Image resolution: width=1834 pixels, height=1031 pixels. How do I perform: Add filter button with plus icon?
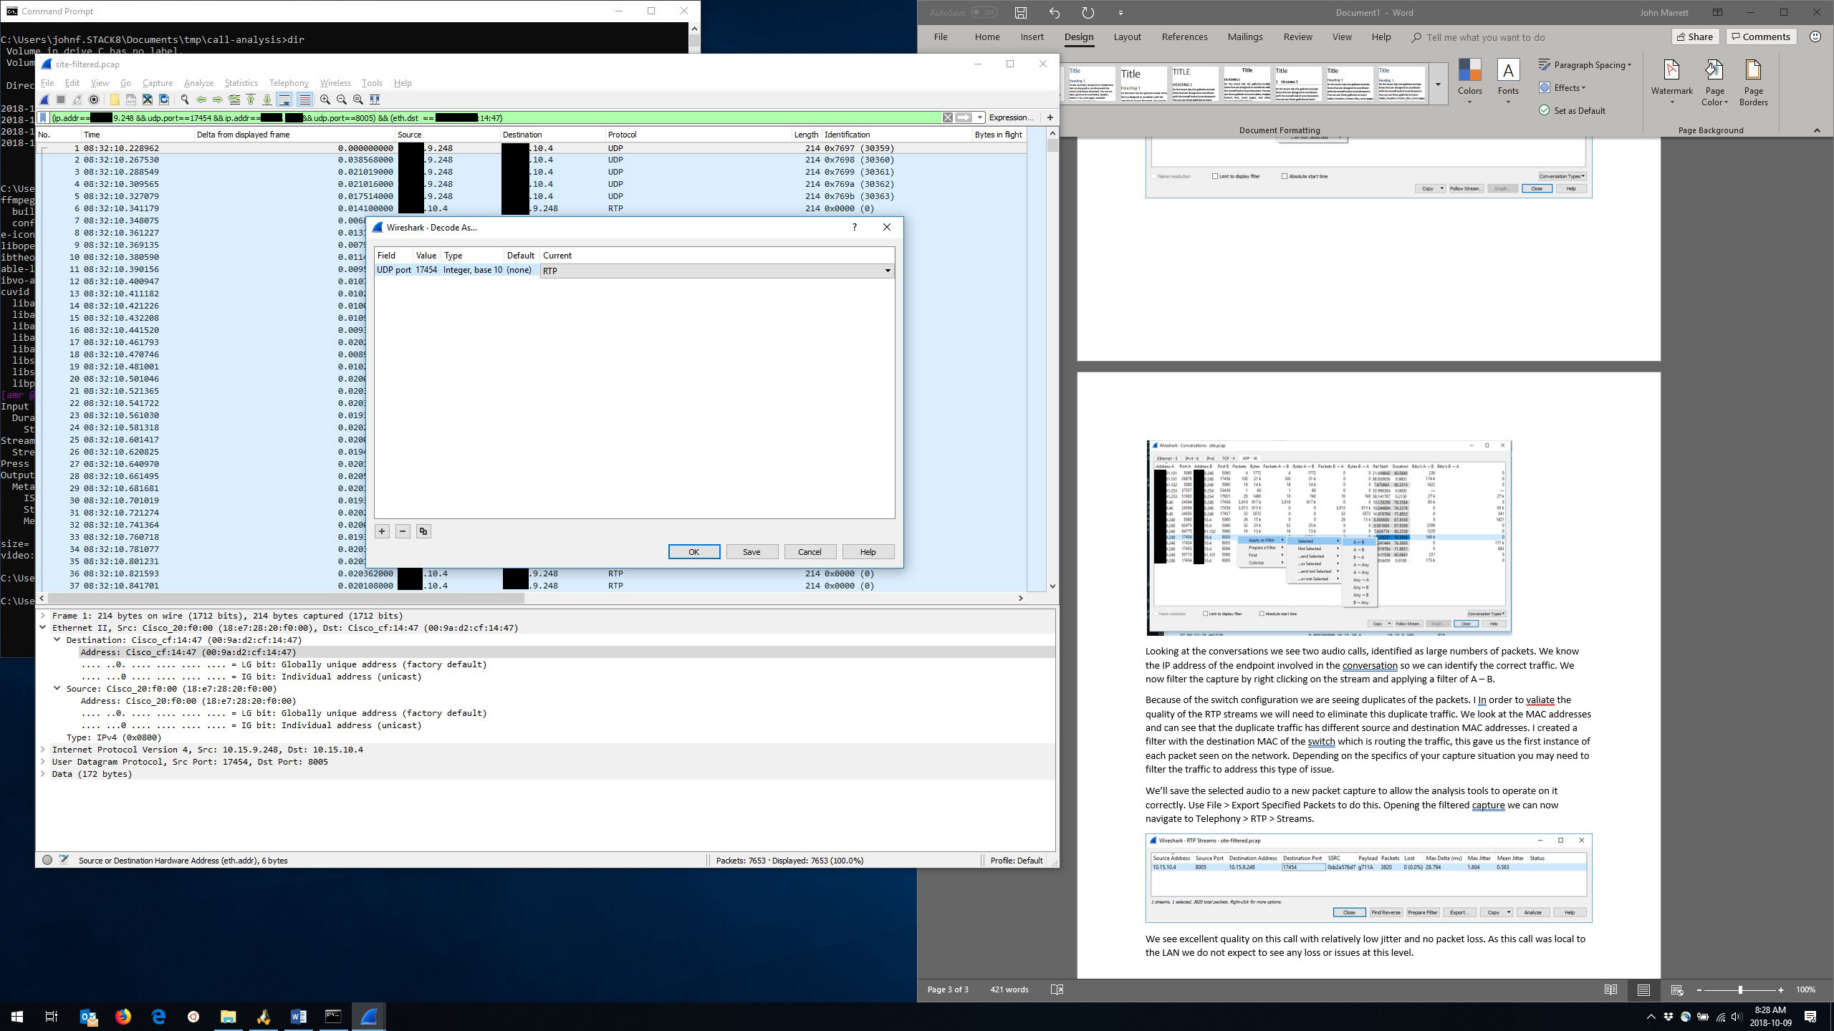coord(1050,117)
